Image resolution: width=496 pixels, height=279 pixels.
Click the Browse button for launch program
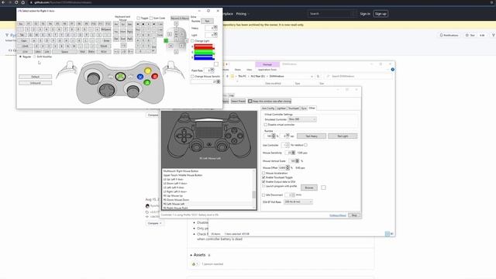(309, 188)
